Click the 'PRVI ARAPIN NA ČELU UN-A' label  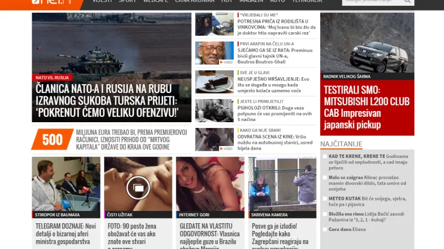[267, 44]
